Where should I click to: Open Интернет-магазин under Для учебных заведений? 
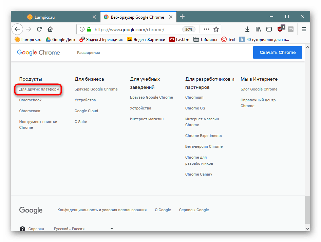pyautogui.click(x=147, y=119)
